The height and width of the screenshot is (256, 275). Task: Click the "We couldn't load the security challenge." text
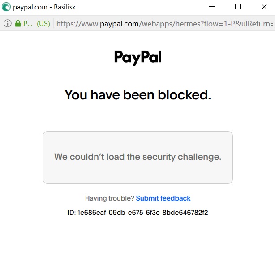[x=137, y=157]
